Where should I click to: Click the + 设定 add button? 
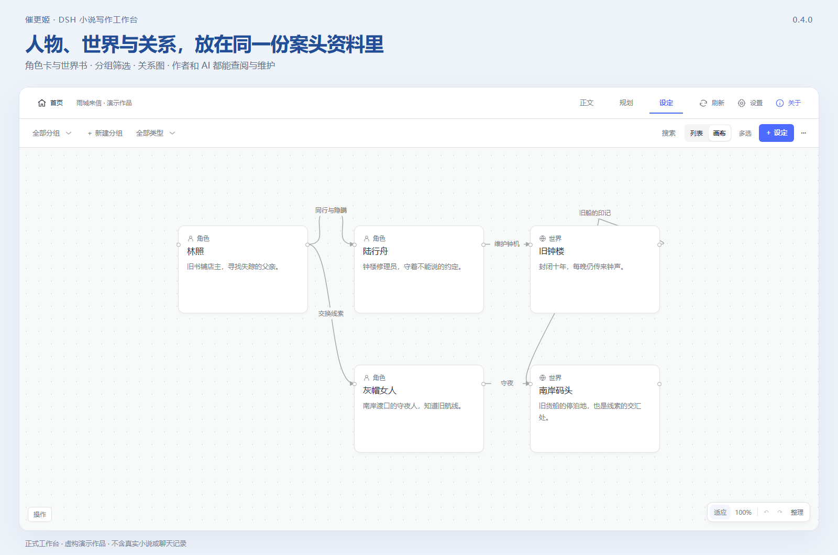776,133
